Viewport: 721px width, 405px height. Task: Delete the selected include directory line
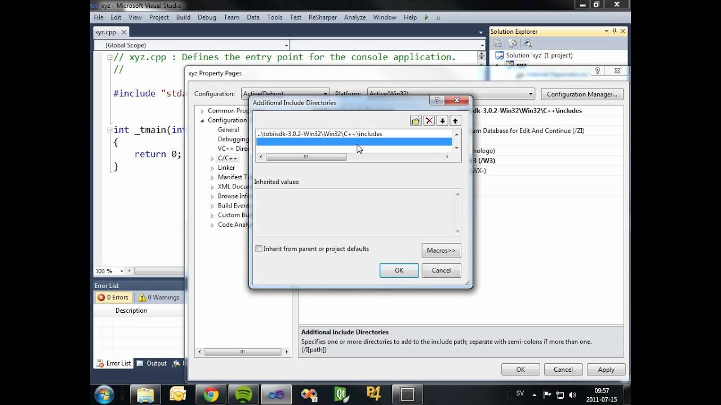pos(429,120)
